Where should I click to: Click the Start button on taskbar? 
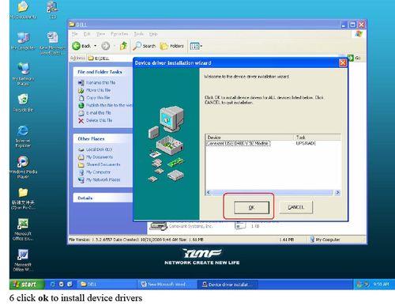26,284
